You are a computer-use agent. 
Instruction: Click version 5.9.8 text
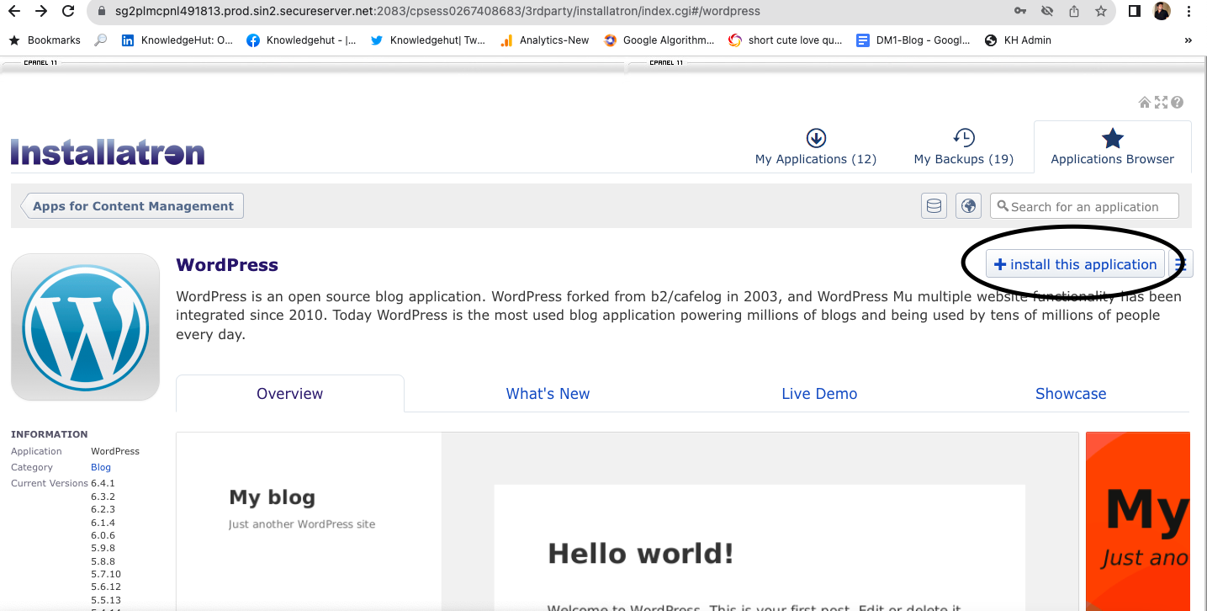click(103, 549)
